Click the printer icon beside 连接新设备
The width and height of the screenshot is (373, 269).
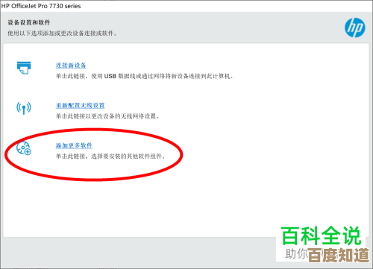tap(24, 68)
